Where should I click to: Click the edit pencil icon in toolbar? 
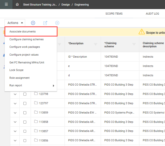point(45,23)
